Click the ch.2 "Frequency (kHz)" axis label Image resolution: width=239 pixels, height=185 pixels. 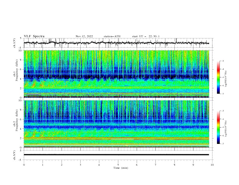17,120
